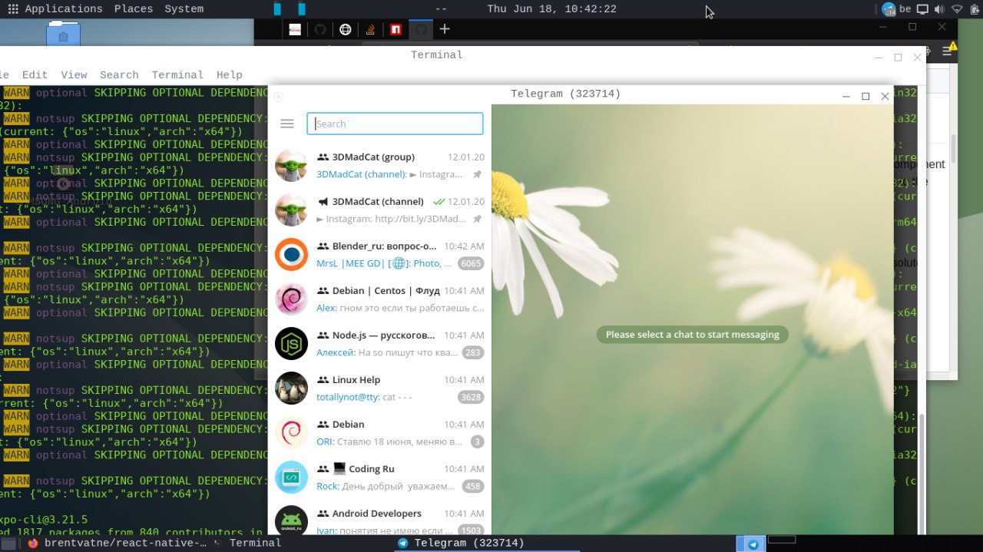Click the Debian | Centos chat avatar

(x=291, y=299)
